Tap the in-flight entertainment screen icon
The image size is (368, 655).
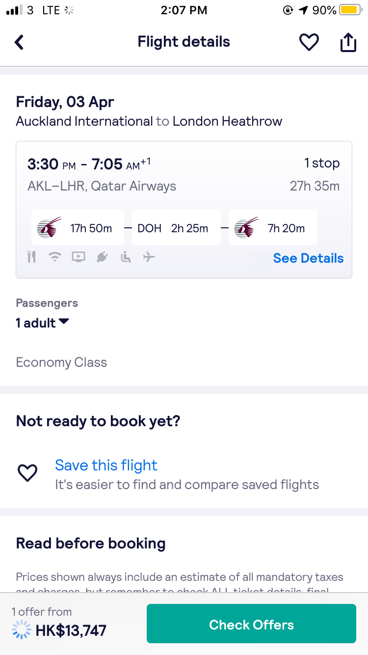click(x=79, y=257)
